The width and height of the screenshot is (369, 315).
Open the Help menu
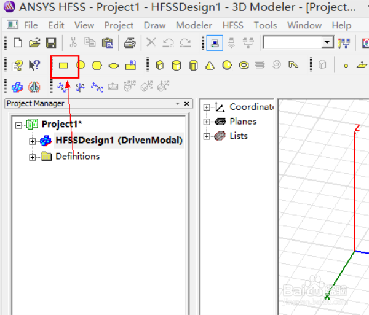pos(341,25)
